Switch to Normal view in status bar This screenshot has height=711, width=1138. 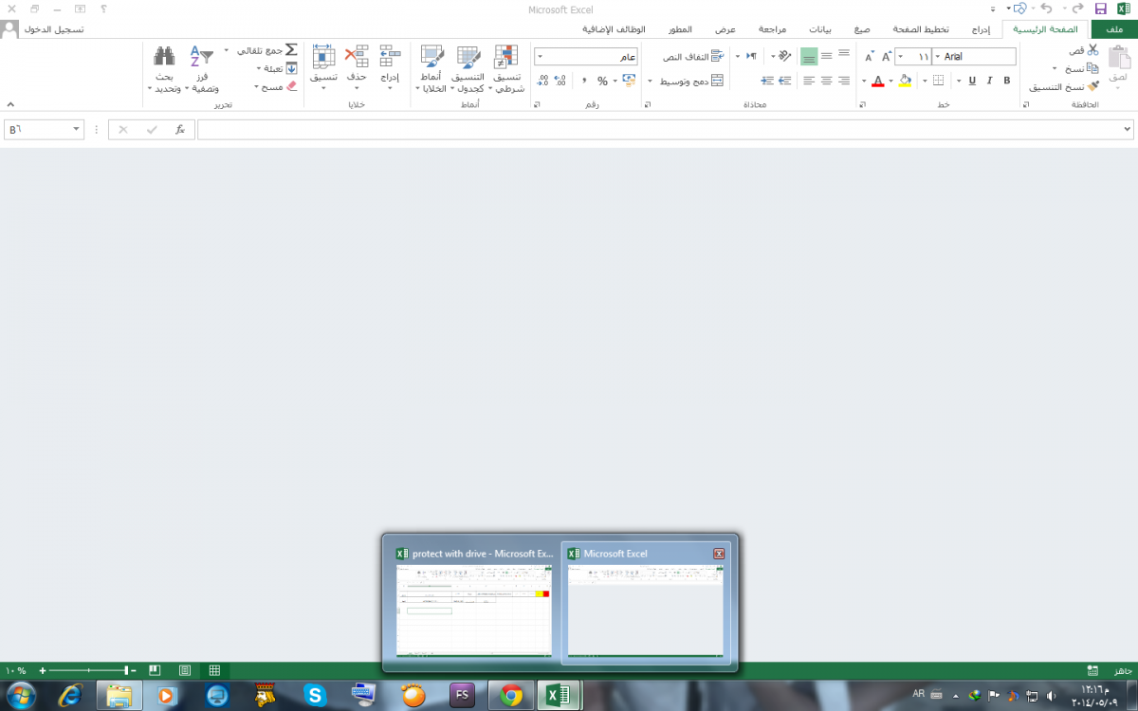215,670
